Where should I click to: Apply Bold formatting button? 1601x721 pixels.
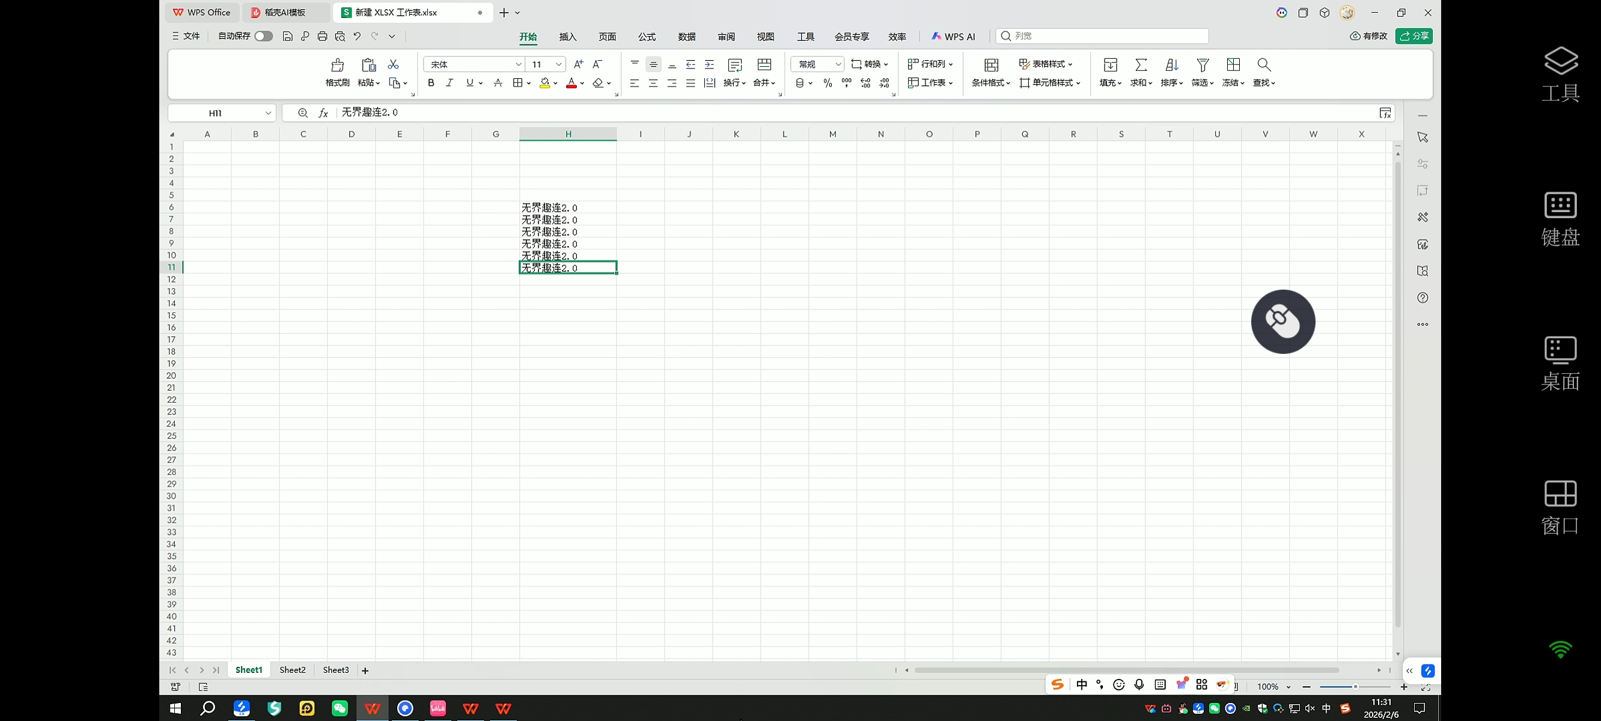pyautogui.click(x=431, y=83)
